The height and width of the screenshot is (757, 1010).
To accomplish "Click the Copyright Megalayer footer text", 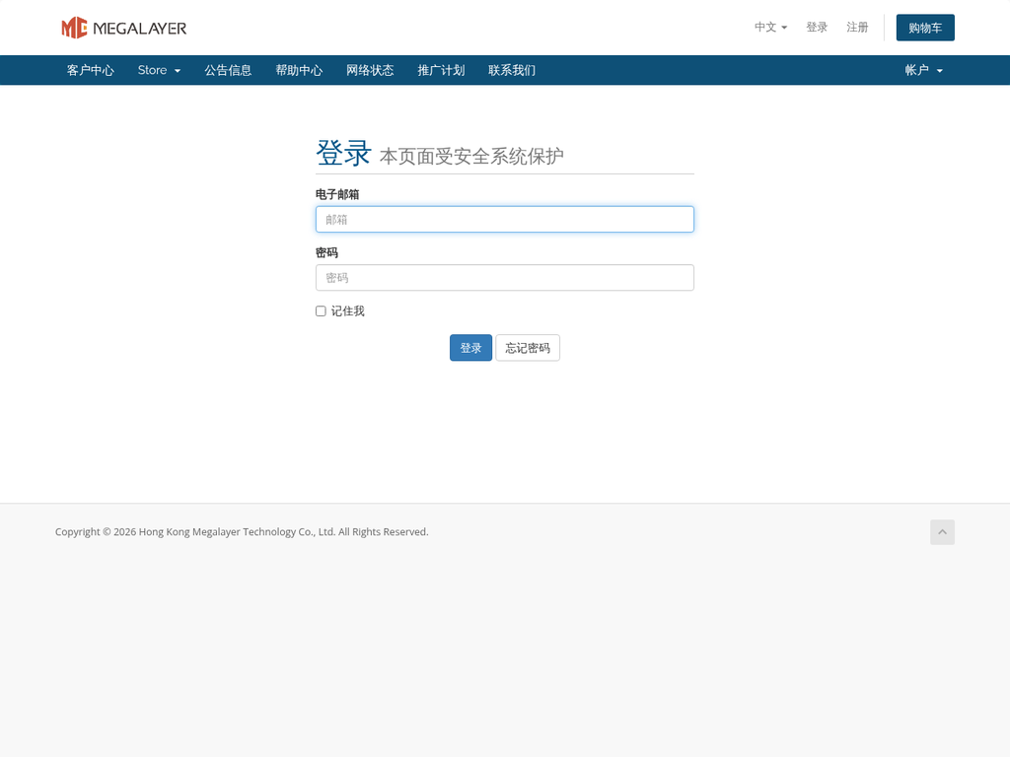I will tap(242, 531).
